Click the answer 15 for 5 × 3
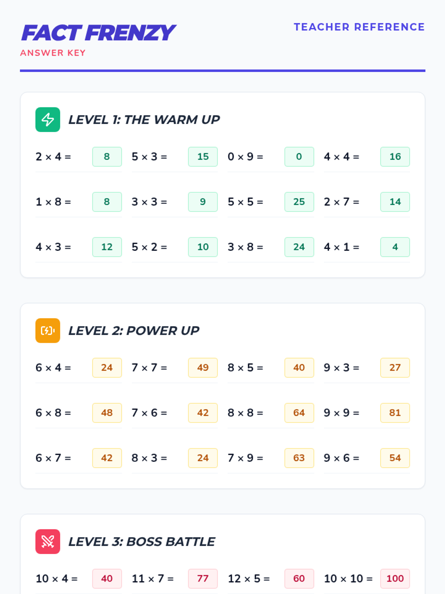 click(x=203, y=157)
